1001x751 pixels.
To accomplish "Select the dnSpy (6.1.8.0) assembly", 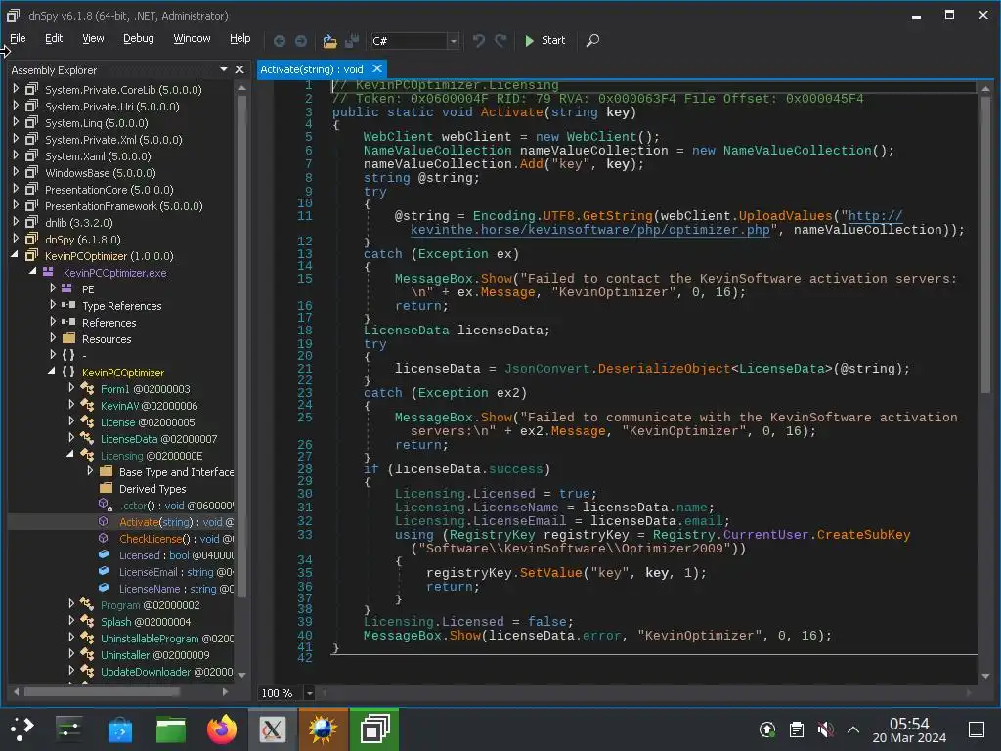I will (82, 240).
